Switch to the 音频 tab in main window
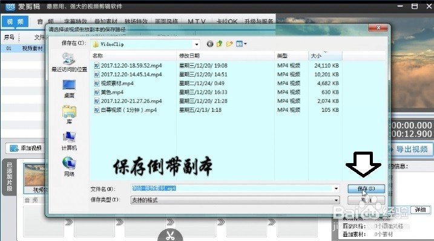 click(x=45, y=21)
